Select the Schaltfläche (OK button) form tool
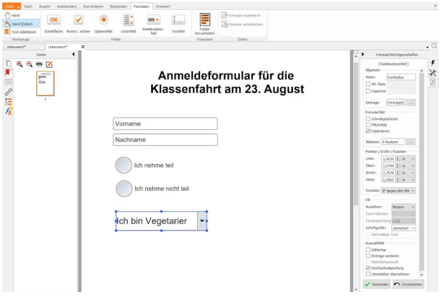The image size is (446, 297). click(x=54, y=20)
